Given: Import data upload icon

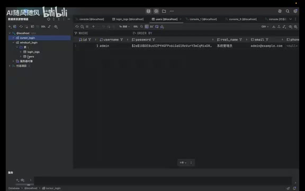Looking at the screenshot, I should click(279, 27).
